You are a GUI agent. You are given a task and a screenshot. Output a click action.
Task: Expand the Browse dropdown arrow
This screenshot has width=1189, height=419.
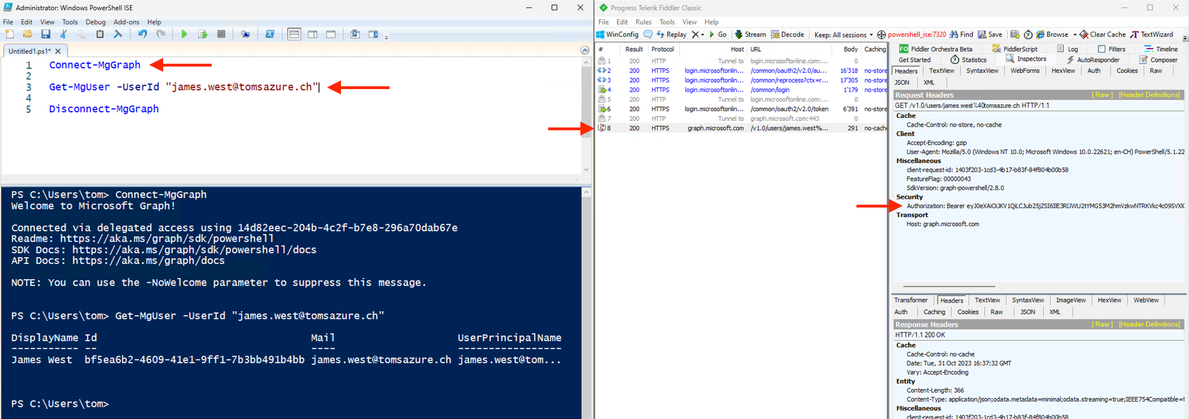pos(1074,35)
